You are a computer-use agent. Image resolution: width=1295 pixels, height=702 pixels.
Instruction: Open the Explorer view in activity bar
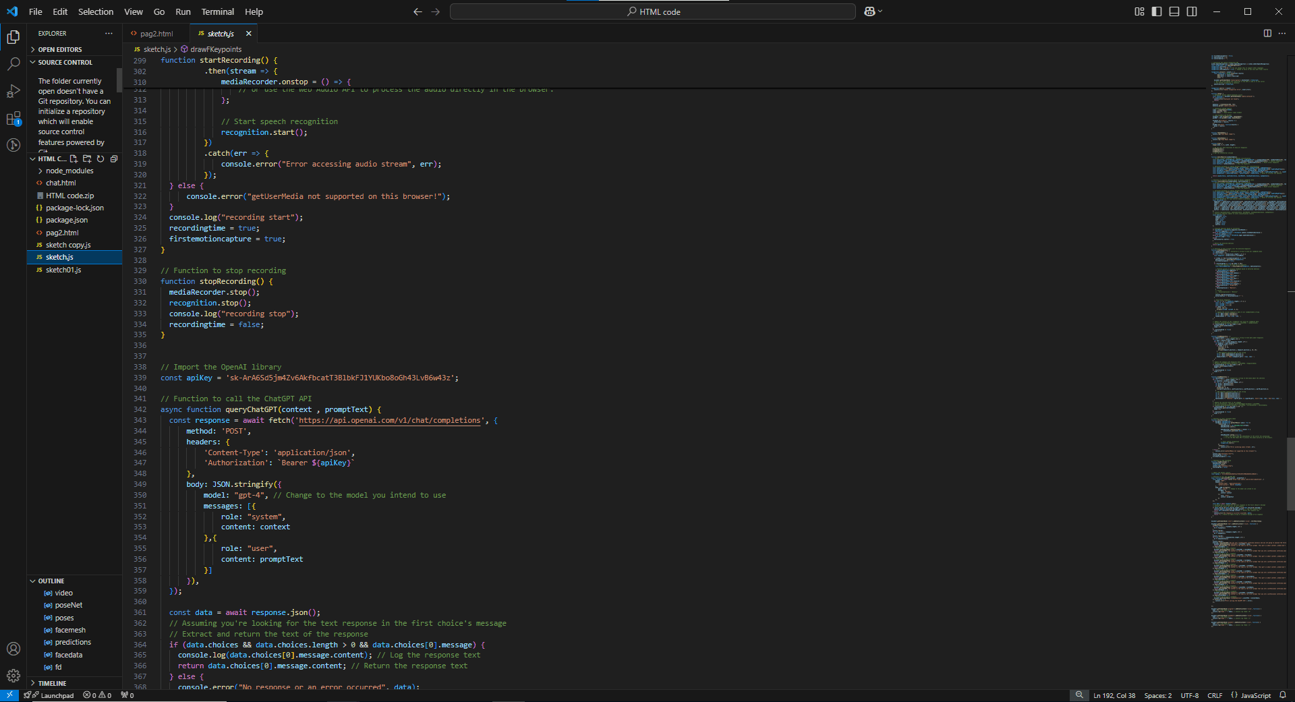13,37
